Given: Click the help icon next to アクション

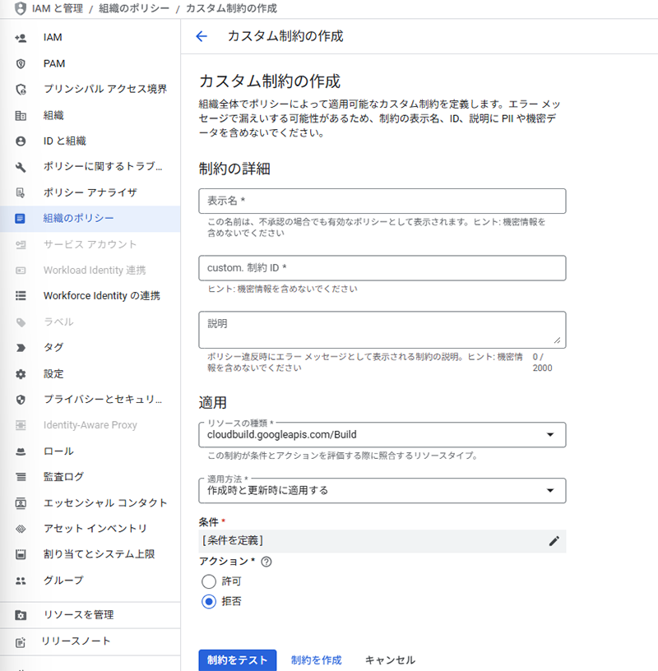Looking at the screenshot, I should click(x=266, y=562).
